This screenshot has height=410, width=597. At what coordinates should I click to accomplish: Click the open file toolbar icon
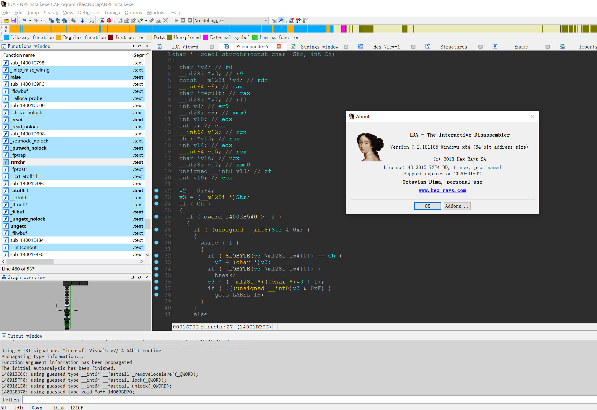point(7,20)
